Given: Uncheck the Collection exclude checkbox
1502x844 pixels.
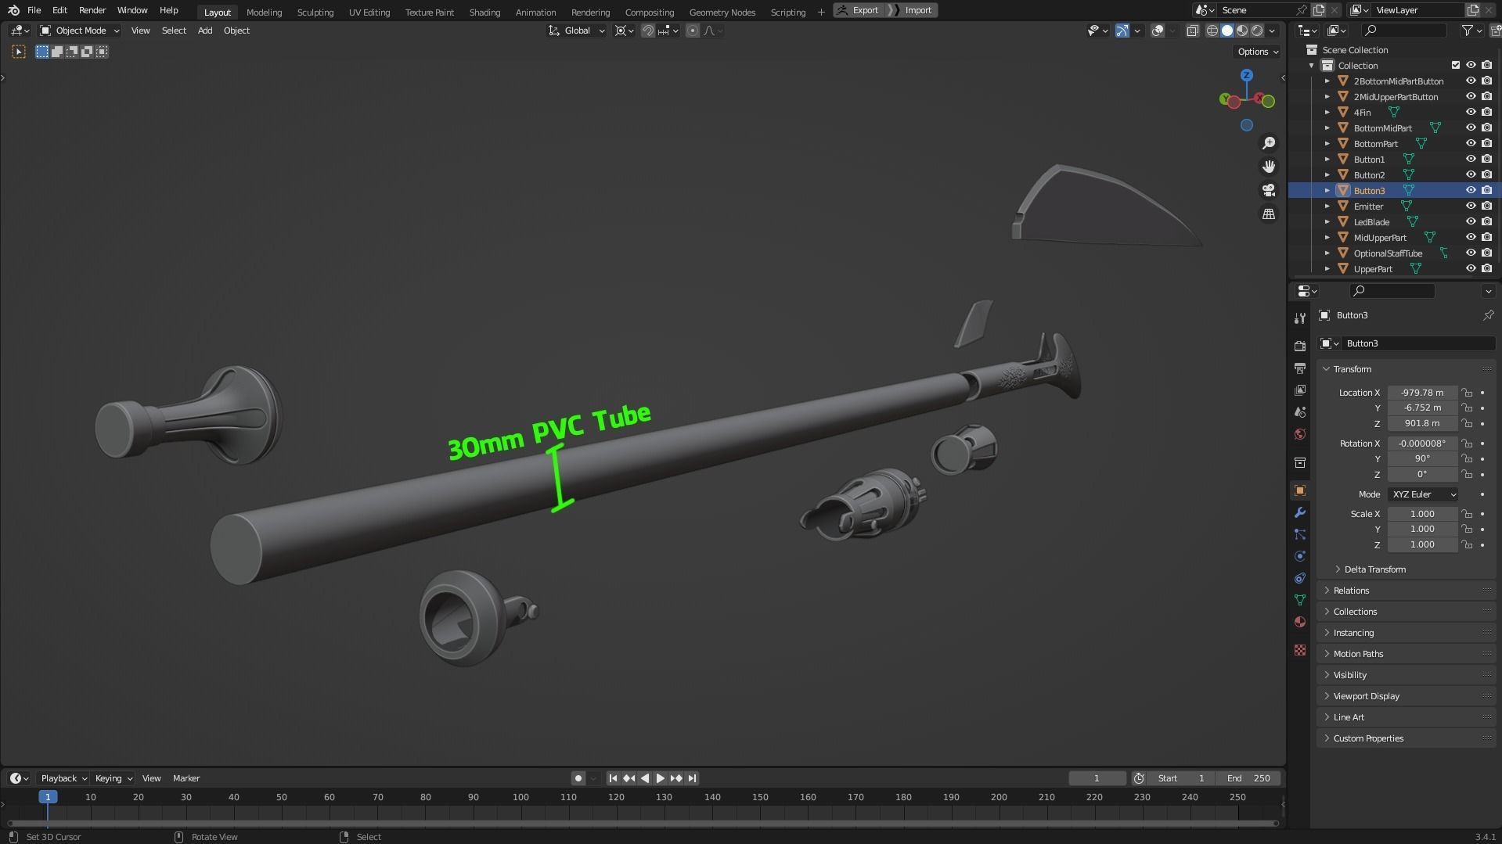Looking at the screenshot, I should pyautogui.click(x=1456, y=66).
